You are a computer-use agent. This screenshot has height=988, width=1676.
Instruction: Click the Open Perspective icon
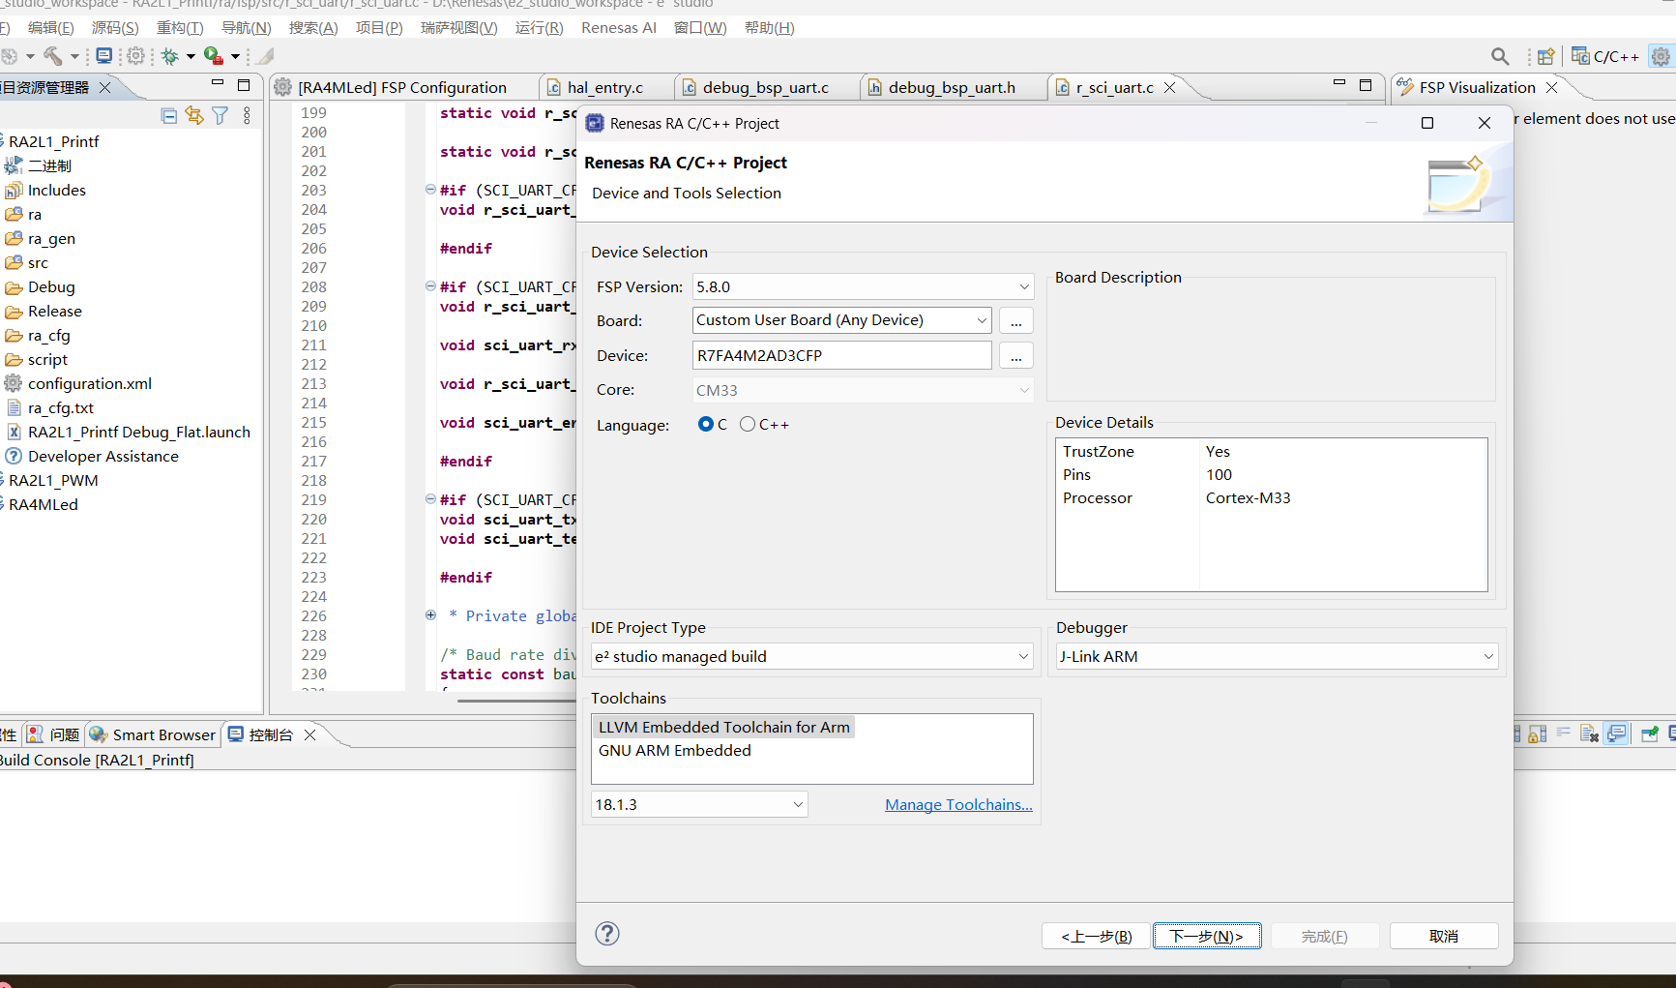[1546, 56]
